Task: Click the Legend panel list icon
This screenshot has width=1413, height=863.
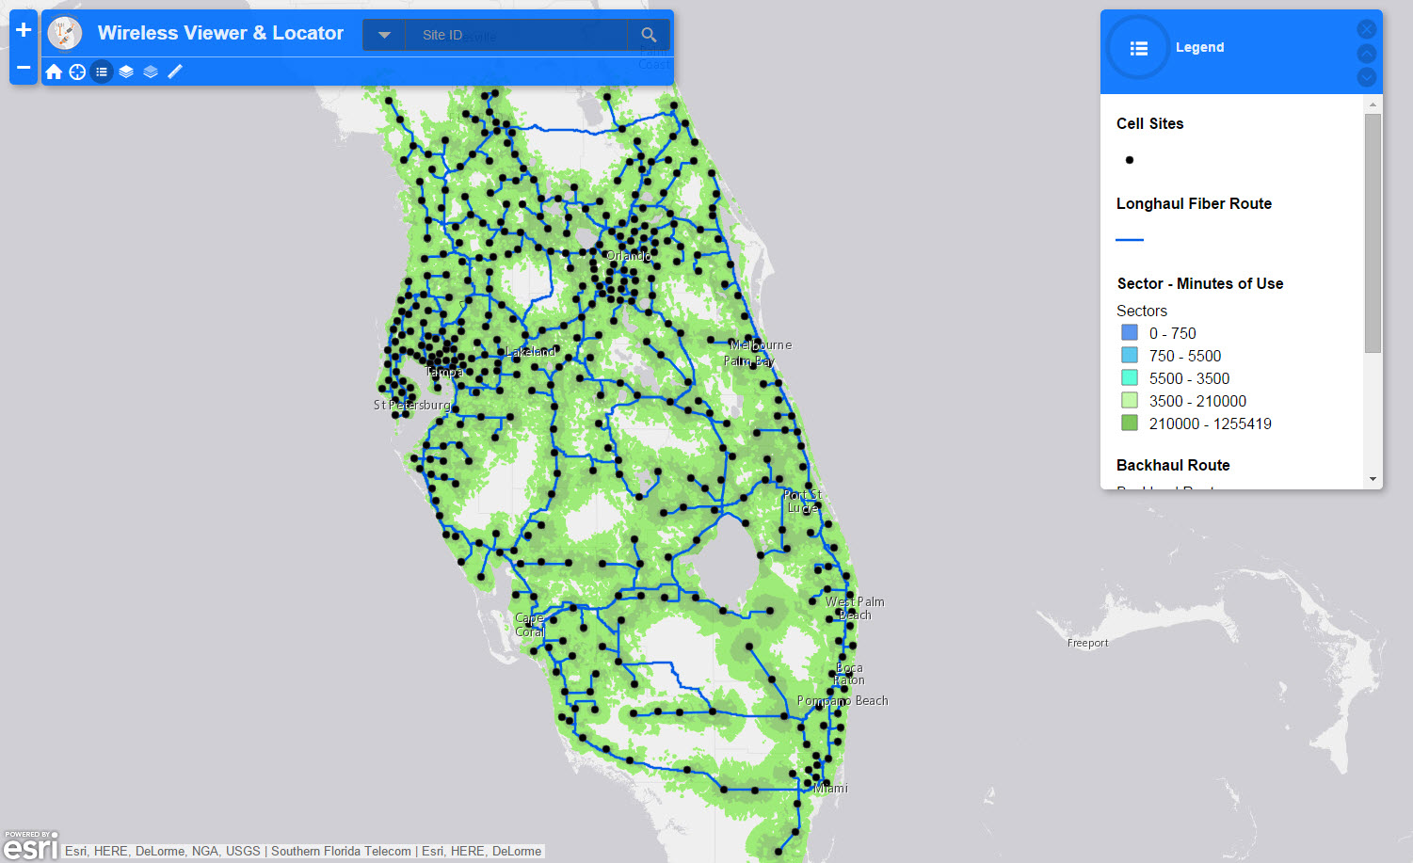Action: click(1139, 48)
